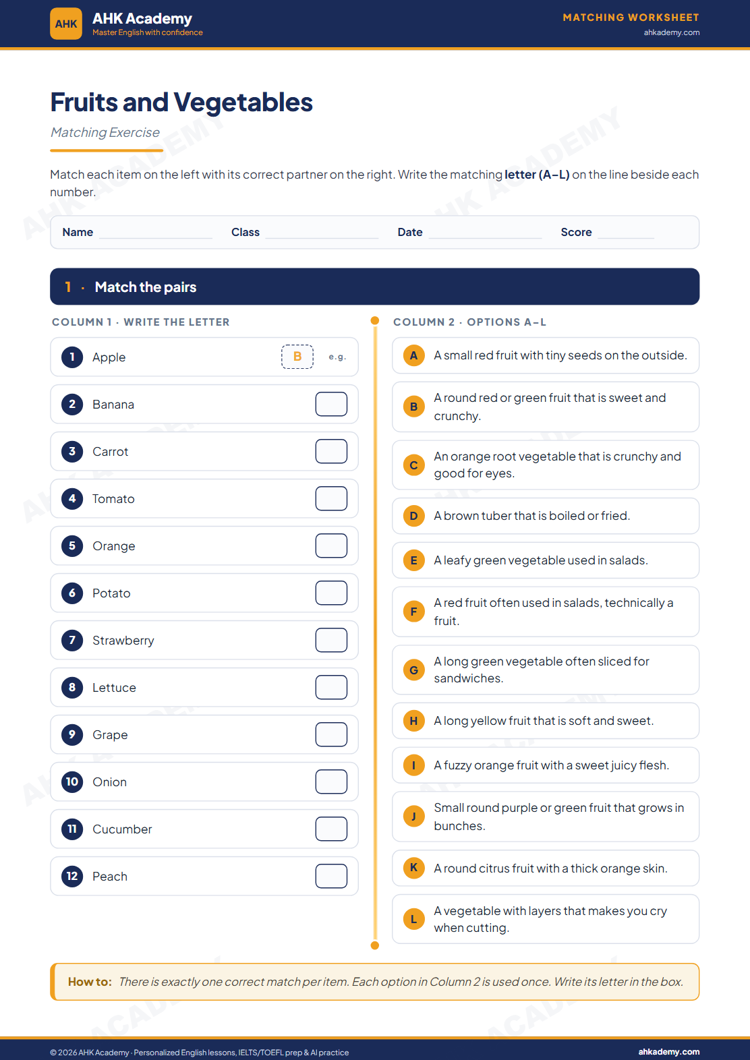The image size is (750, 1060).
Task: Click number 7 badge beside Strawberry
Action: tap(72, 640)
